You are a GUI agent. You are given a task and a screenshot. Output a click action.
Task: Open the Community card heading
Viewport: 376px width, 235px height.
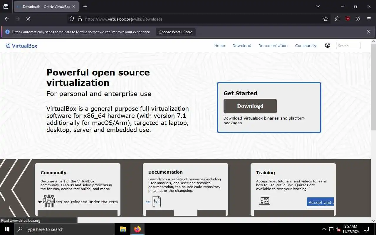(53, 173)
